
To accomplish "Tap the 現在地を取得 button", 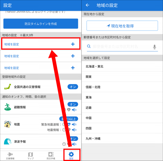I will (x=122, y=26).
